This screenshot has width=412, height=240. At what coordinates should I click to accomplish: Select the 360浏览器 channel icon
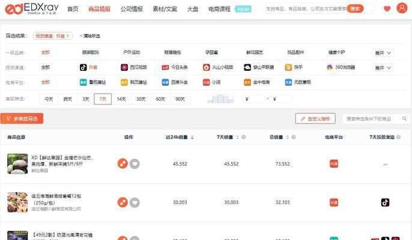click(330, 67)
